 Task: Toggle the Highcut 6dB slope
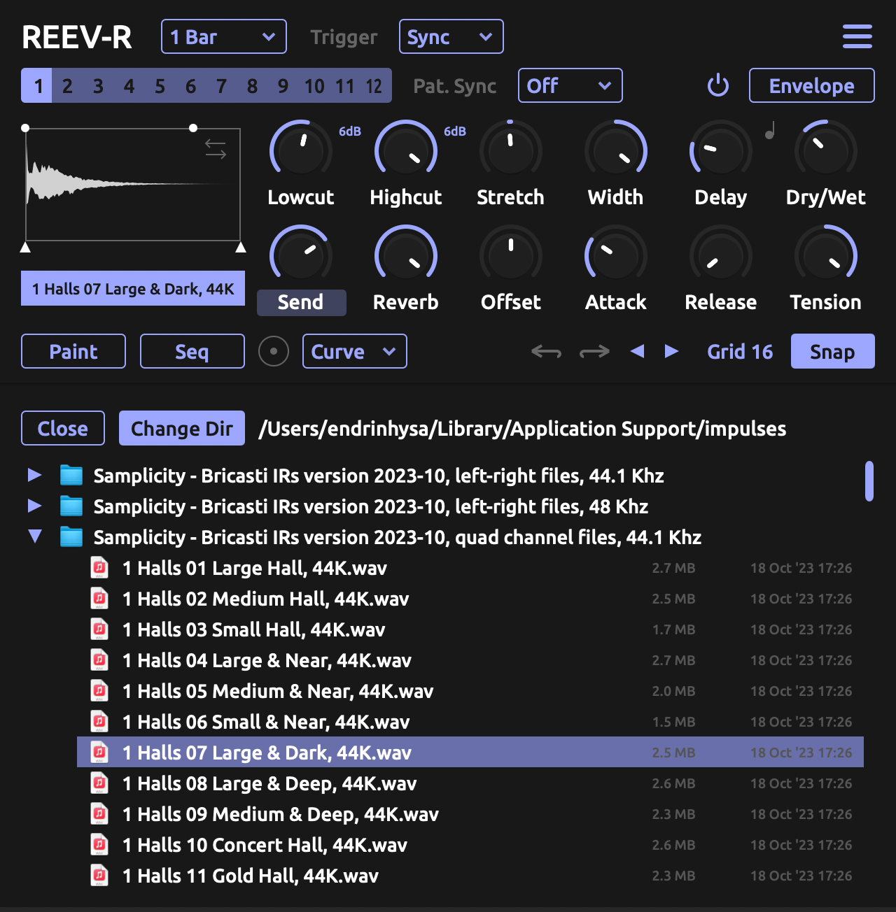(455, 131)
